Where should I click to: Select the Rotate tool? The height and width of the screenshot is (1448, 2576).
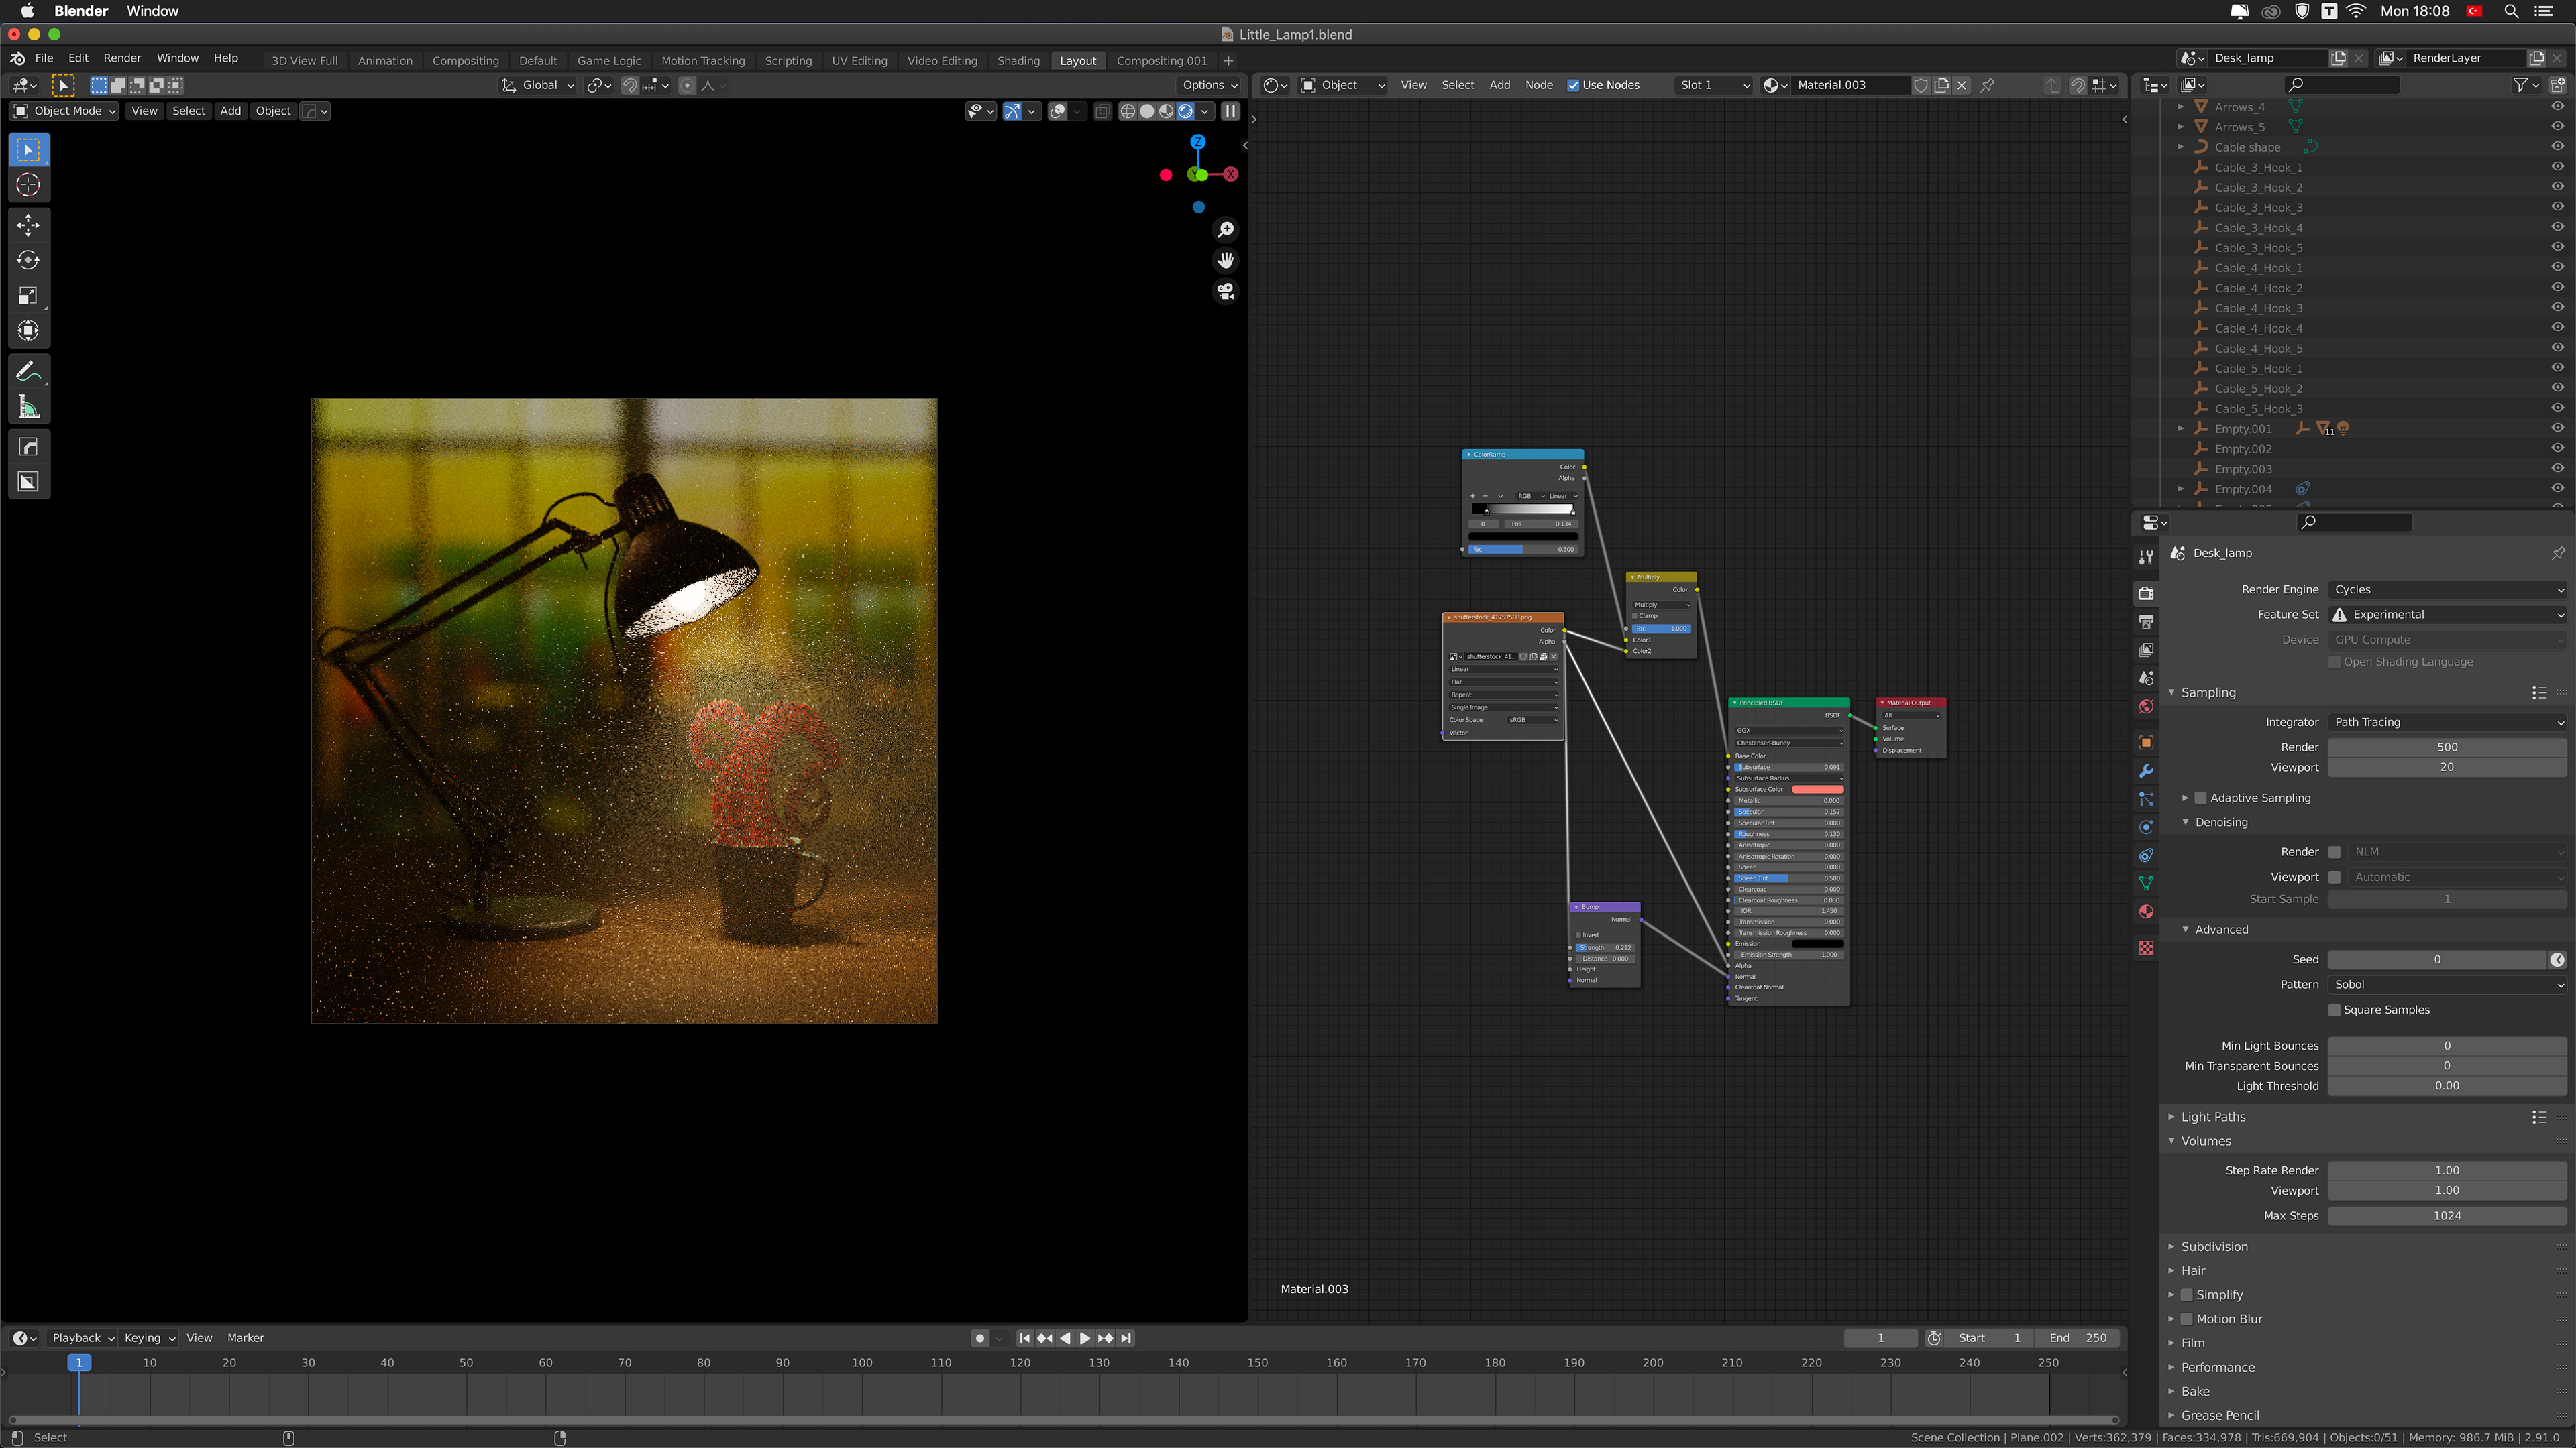click(x=28, y=260)
